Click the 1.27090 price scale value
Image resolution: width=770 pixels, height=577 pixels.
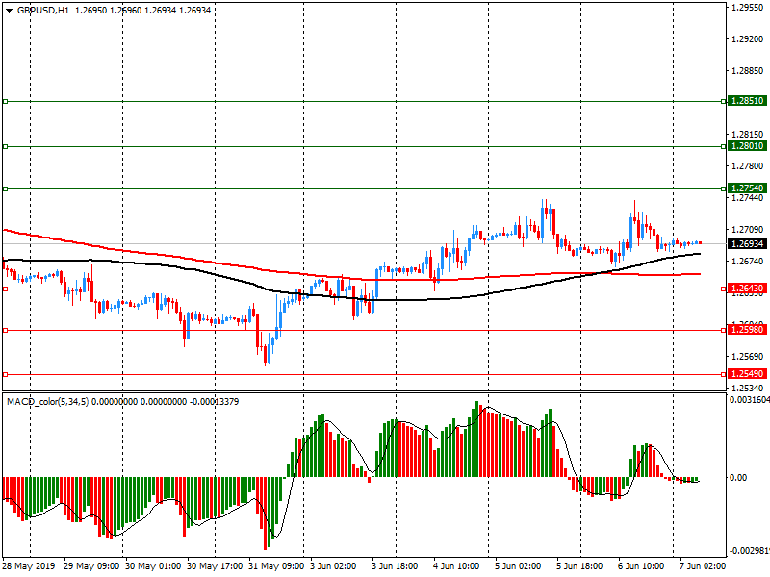click(x=748, y=230)
